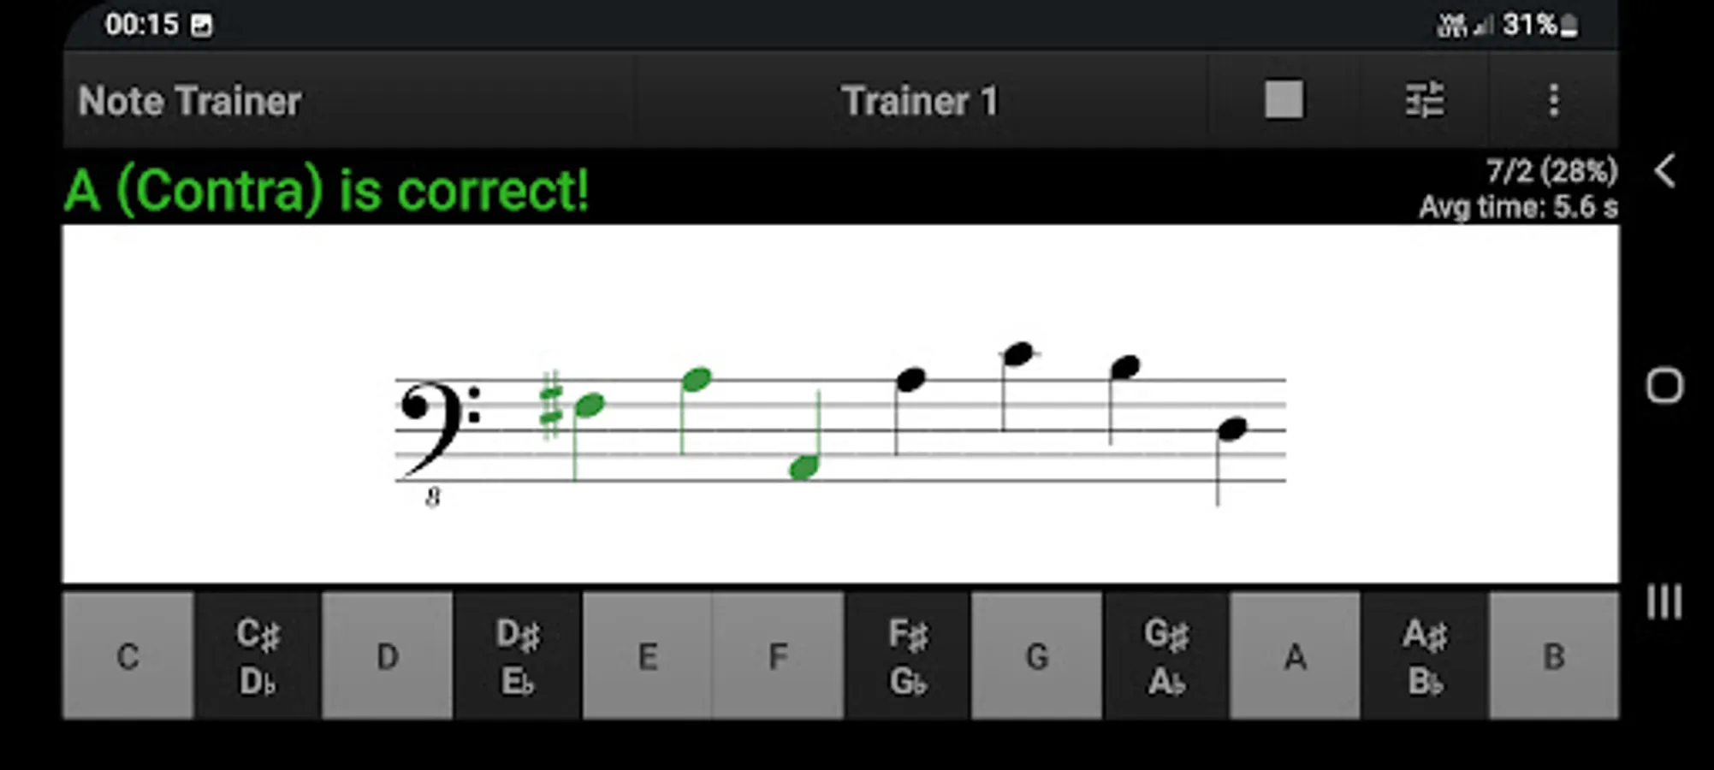Tap the A piano key

click(x=1296, y=656)
